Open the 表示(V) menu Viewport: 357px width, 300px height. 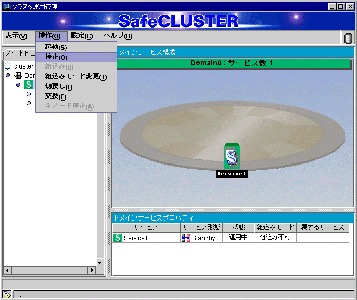pyautogui.click(x=16, y=36)
